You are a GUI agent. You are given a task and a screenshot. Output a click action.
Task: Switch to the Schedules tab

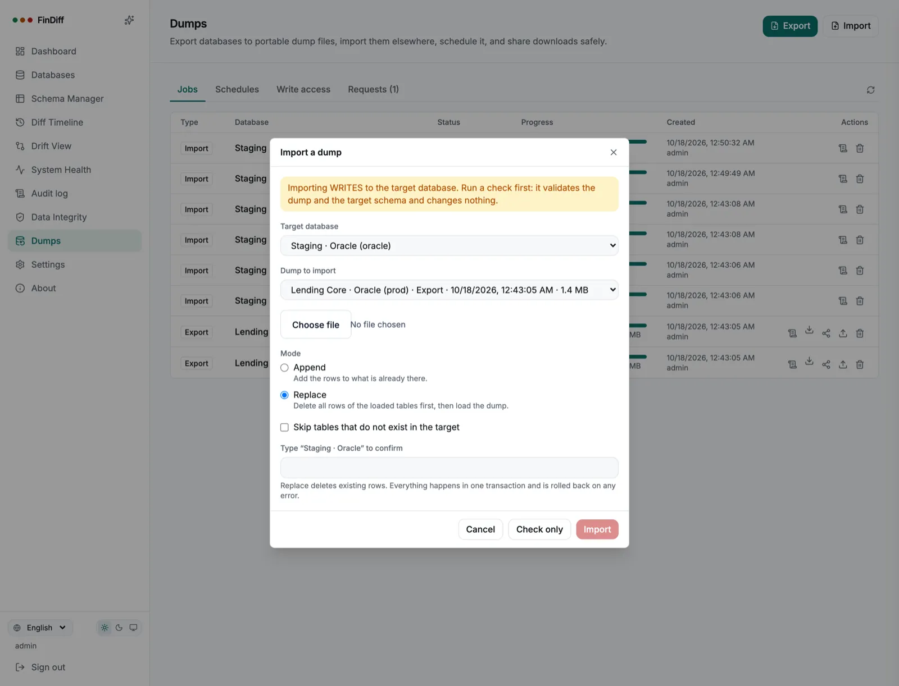[237, 89]
